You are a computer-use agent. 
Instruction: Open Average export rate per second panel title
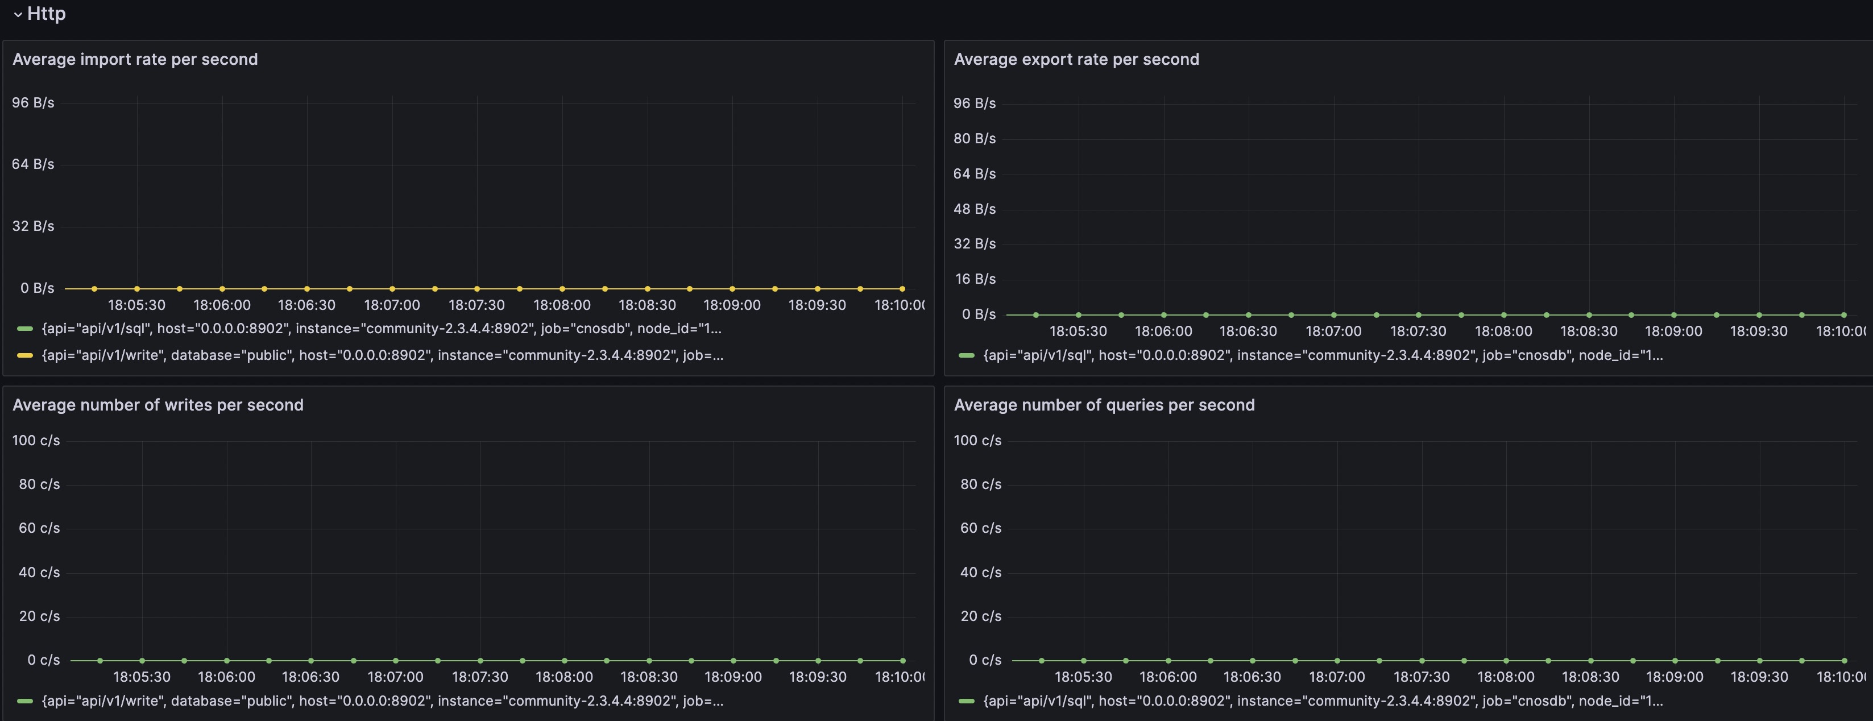tap(1076, 60)
